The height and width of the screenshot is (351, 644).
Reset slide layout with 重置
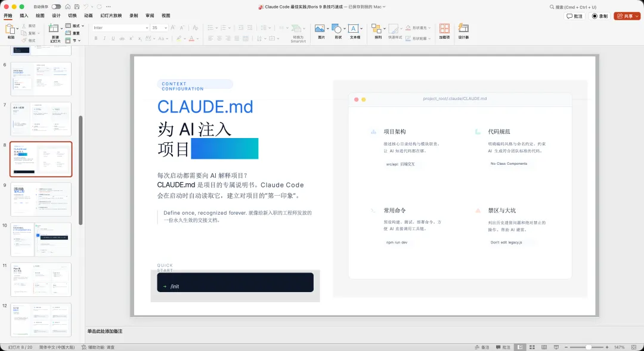[x=73, y=33]
